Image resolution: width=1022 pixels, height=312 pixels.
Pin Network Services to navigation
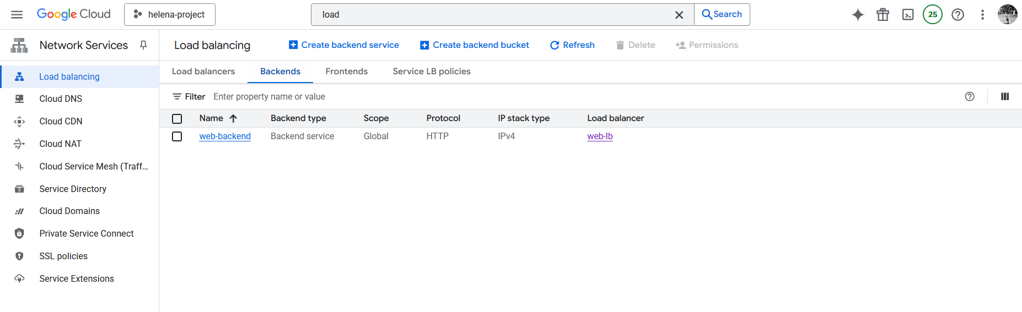[x=143, y=45]
